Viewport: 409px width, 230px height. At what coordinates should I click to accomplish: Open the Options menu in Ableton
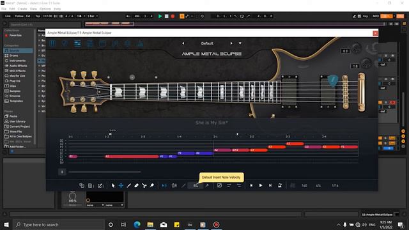45,9
